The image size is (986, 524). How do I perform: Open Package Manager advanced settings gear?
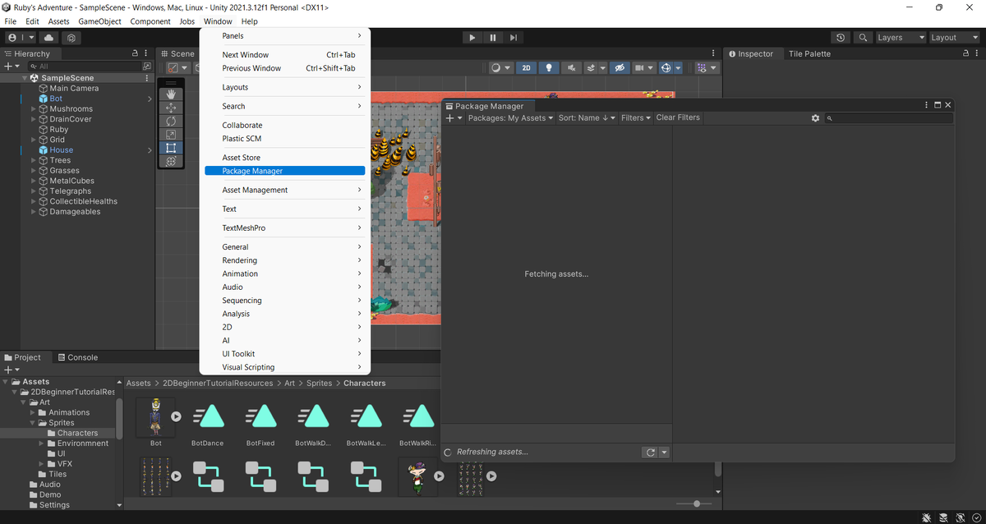(x=815, y=118)
